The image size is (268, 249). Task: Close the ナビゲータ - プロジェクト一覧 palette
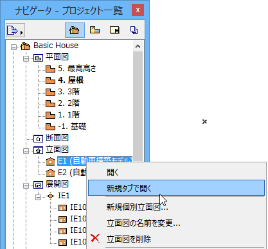click(138, 10)
